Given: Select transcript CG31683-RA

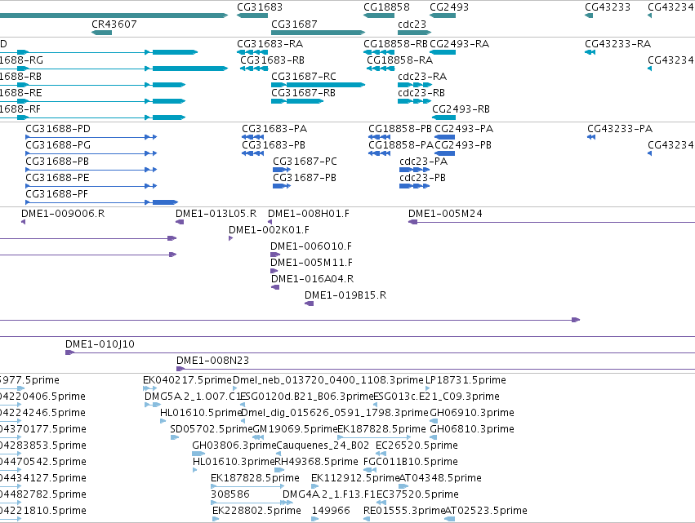Looking at the screenshot, I should [252, 52].
